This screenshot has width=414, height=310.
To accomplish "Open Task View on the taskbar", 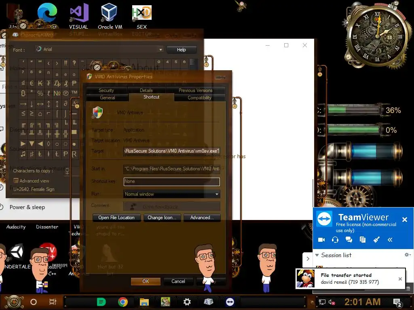I will [53, 302].
